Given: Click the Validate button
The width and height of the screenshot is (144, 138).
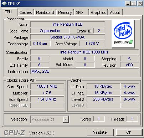Looking at the screenshot, I should pyautogui.click(x=100, y=132).
